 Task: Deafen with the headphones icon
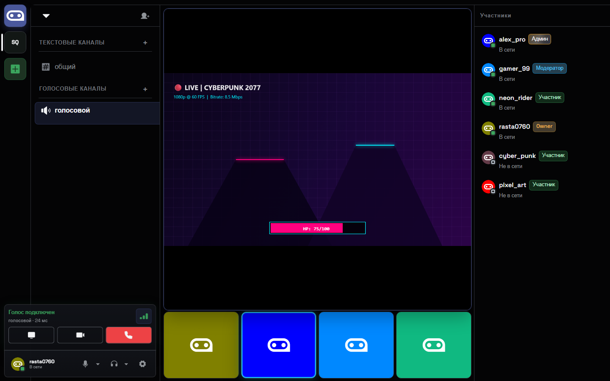pyautogui.click(x=114, y=364)
